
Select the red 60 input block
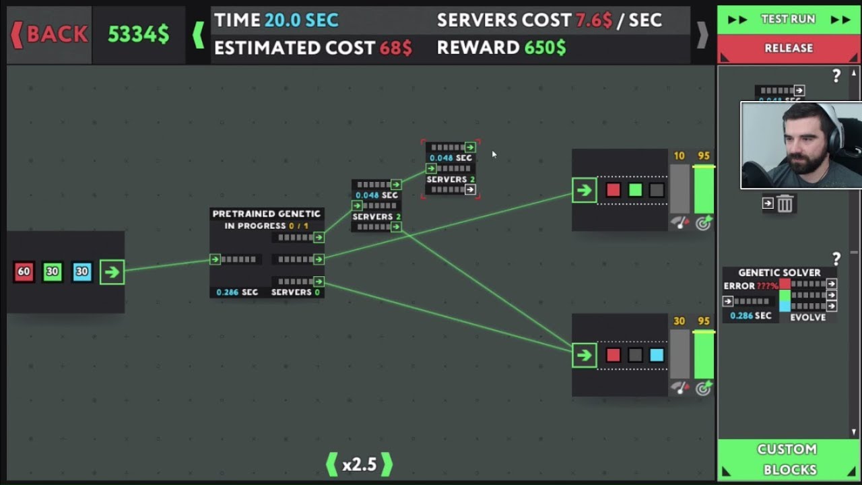coord(24,271)
